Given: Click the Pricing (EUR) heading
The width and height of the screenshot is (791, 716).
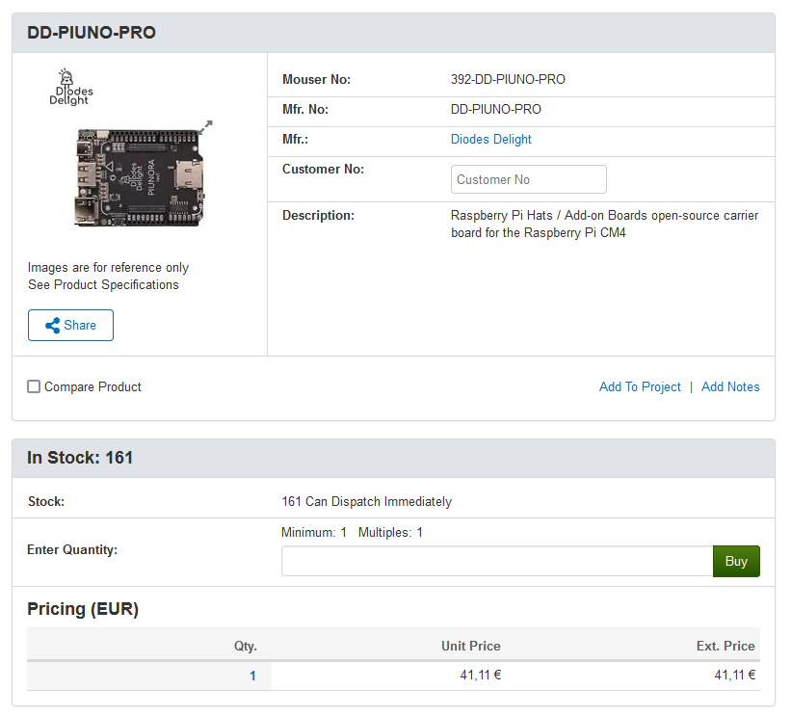Looking at the screenshot, I should point(83,609).
